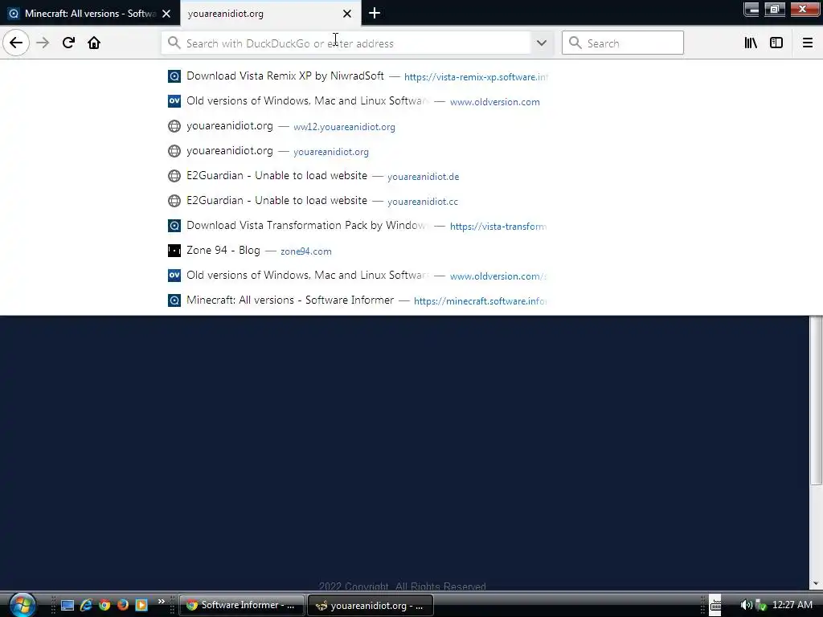The image size is (823, 617).
Task: Pick the youareanidiot.org — youareanidiot.org suggestion
Action: pos(357,151)
